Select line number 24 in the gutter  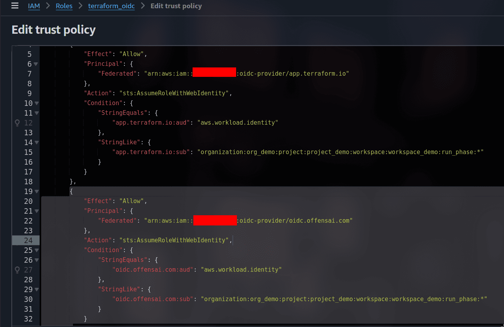[x=28, y=240]
